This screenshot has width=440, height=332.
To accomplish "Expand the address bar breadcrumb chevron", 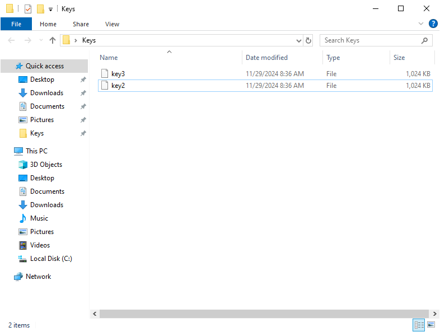I will click(x=76, y=40).
